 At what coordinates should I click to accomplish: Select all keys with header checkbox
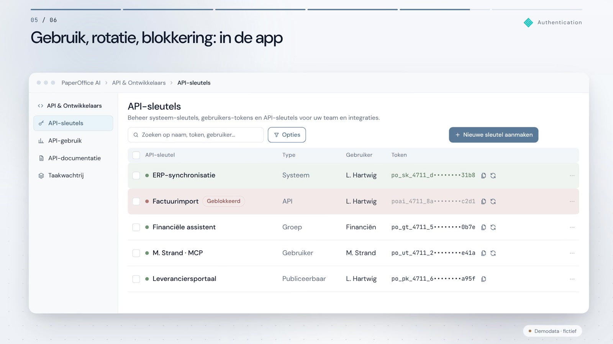(136, 155)
